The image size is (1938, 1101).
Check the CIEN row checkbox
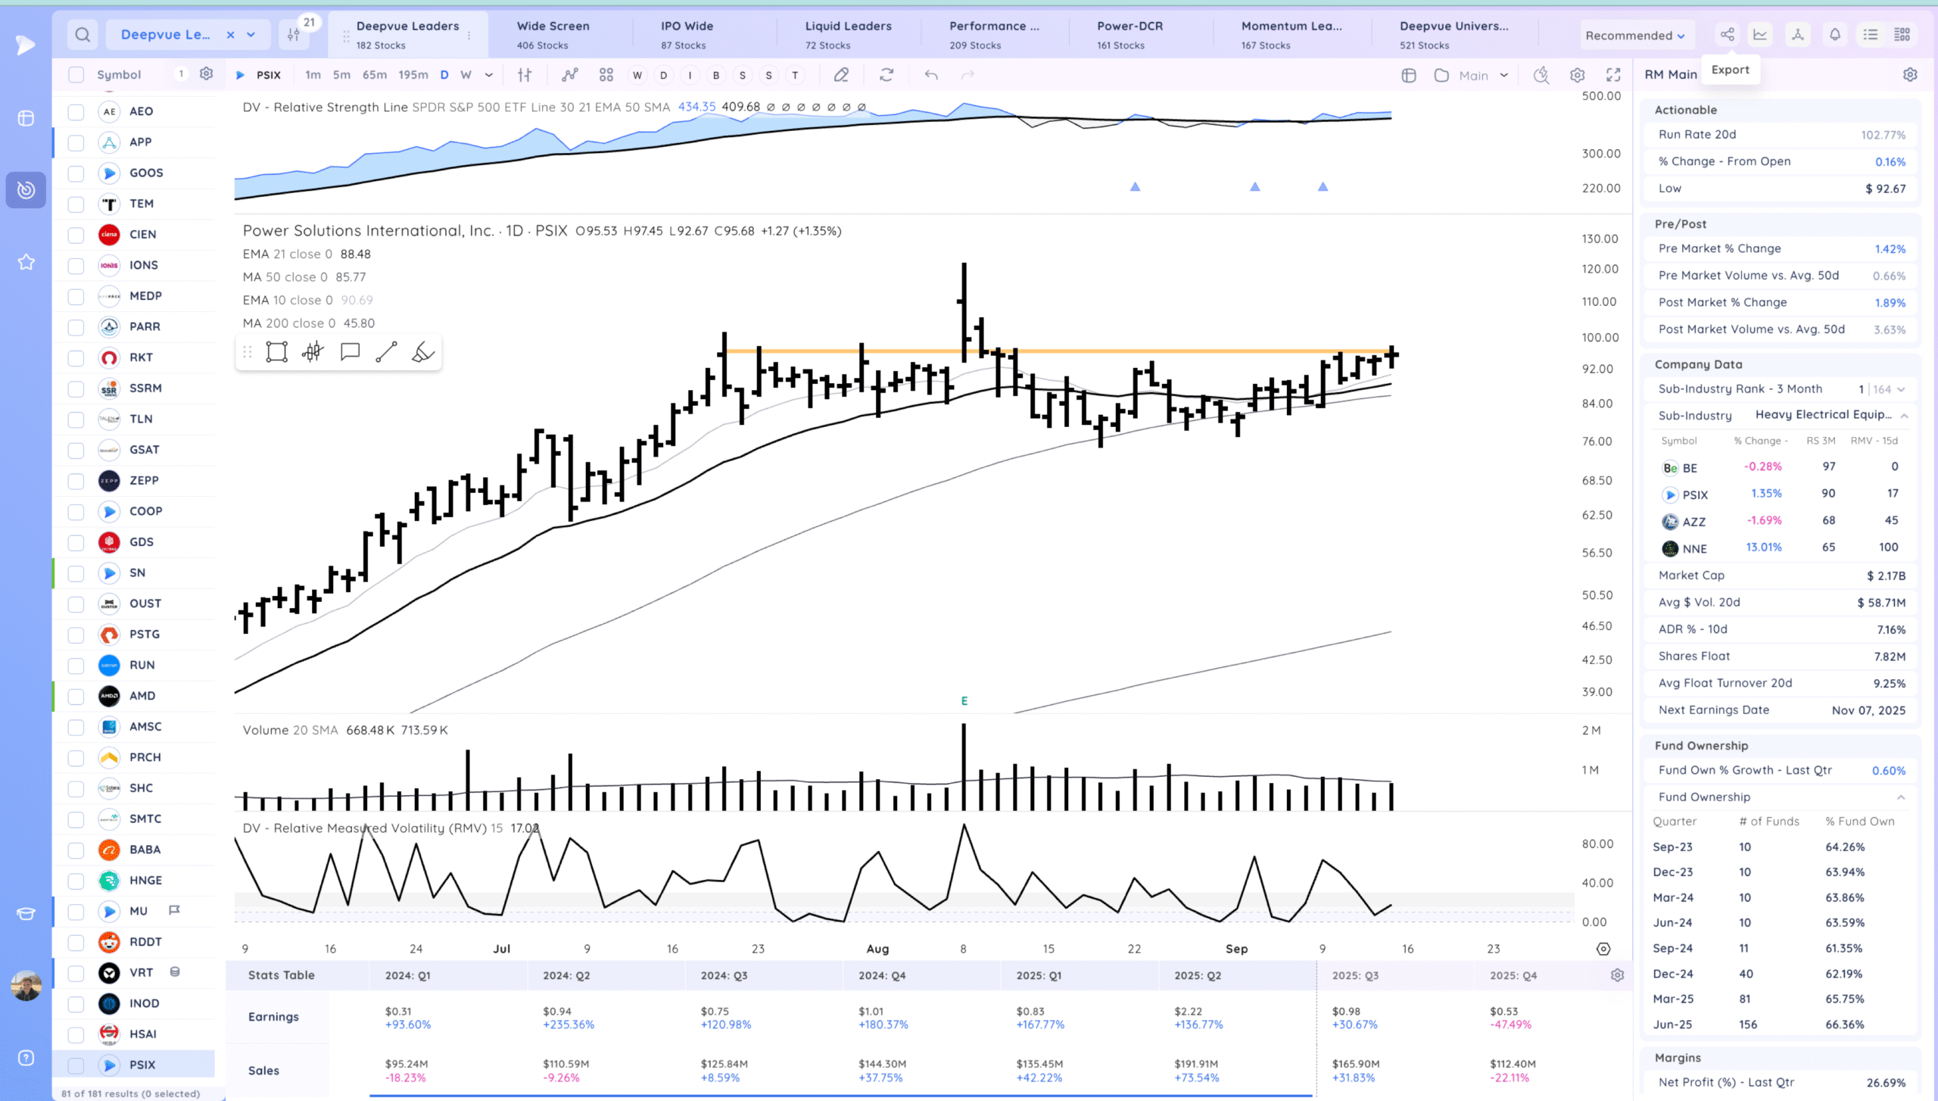coord(76,235)
